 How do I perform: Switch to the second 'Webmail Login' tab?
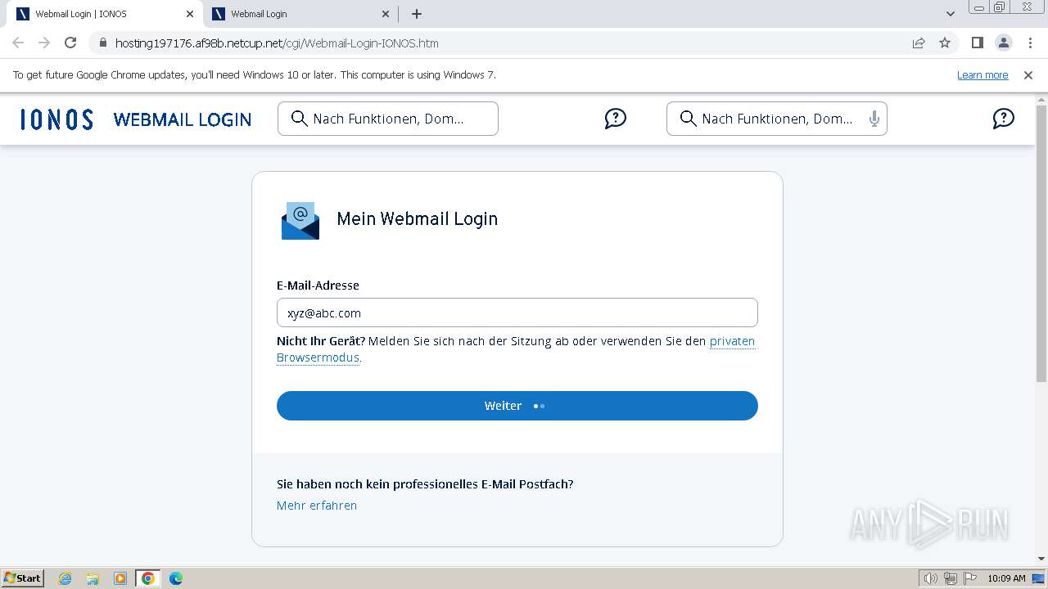[x=300, y=14]
